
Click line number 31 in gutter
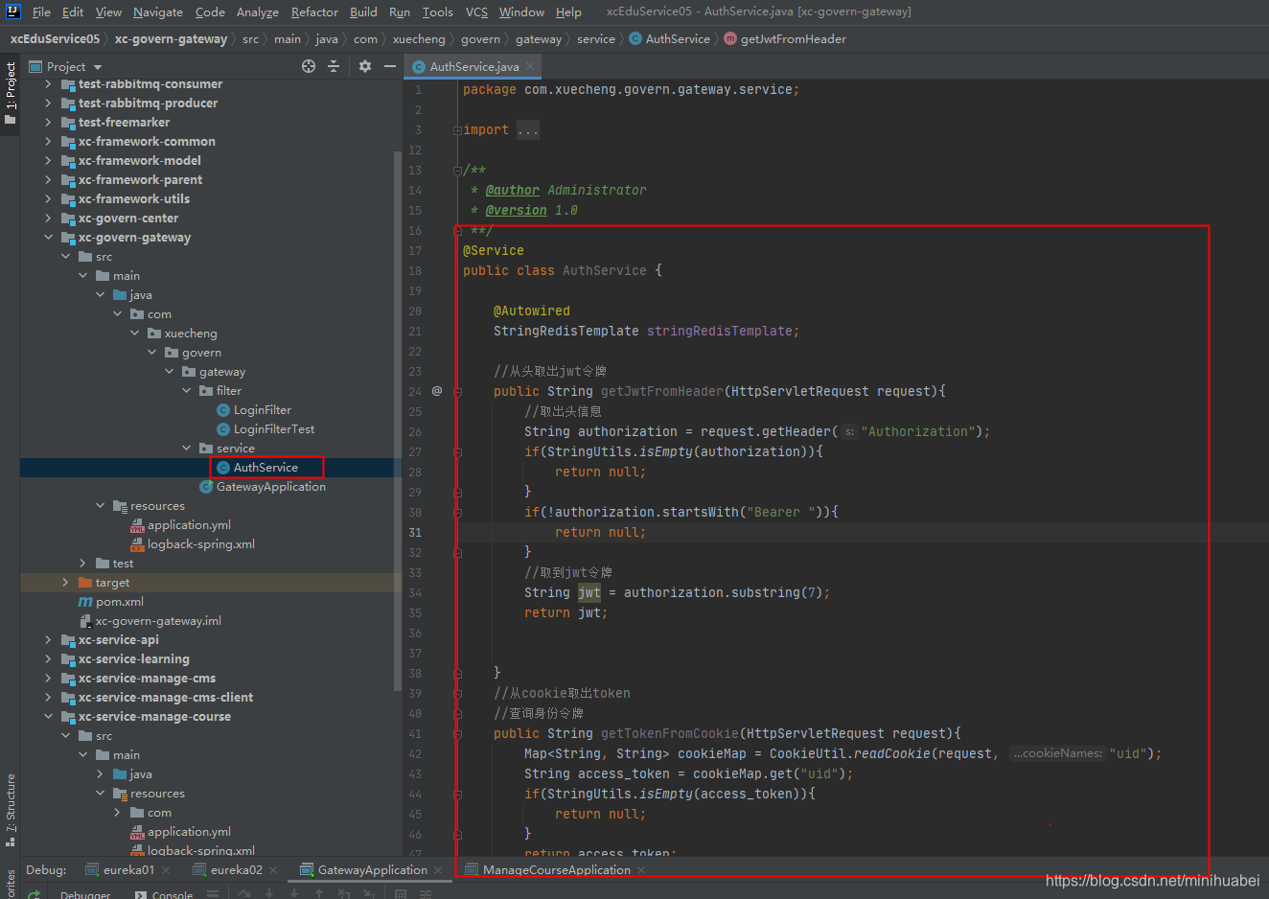(415, 533)
